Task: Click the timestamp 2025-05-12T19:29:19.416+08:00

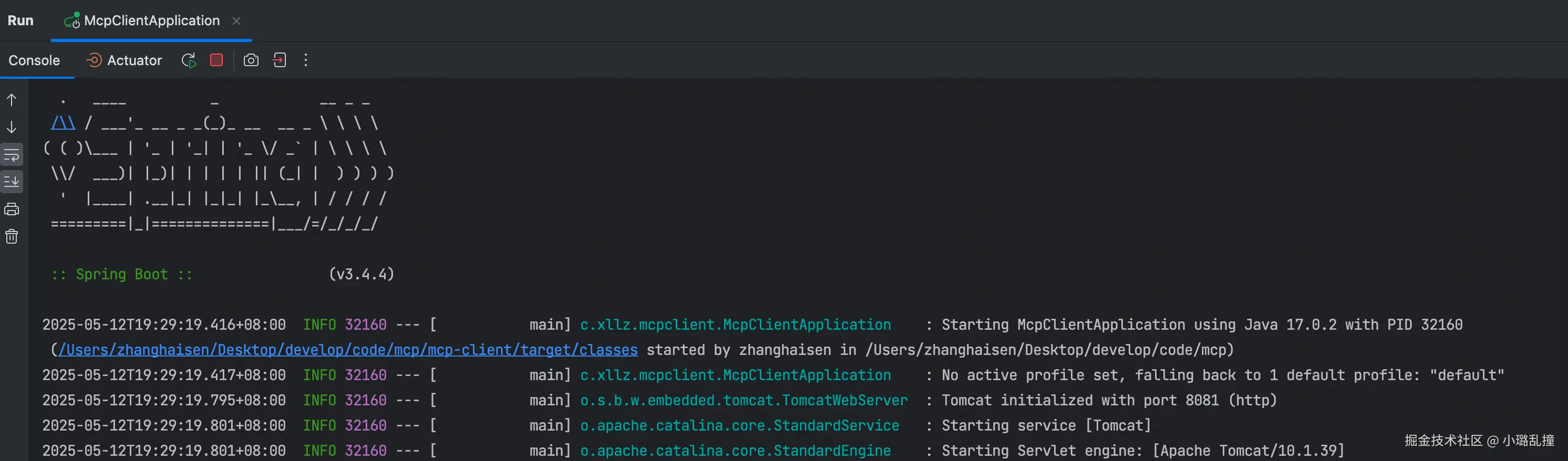Action: [164, 325]
